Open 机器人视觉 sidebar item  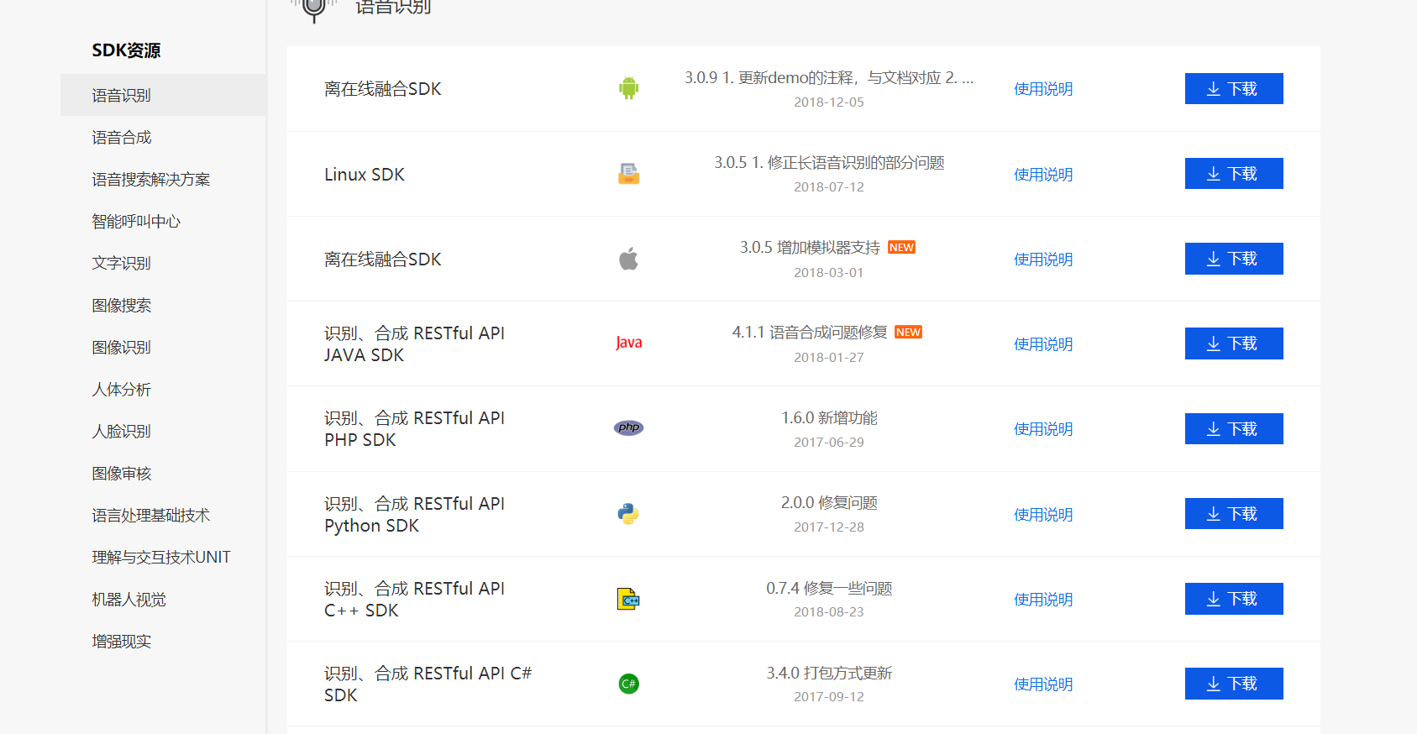(129, 599)
